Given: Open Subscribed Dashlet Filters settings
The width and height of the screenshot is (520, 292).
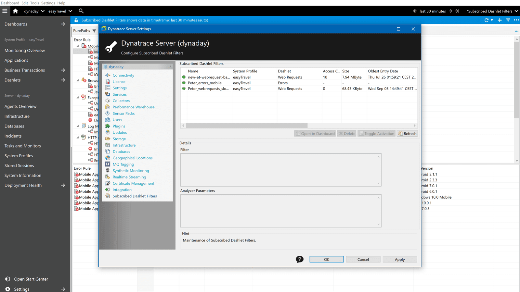Looking at the screenshot, I should 135,196.
